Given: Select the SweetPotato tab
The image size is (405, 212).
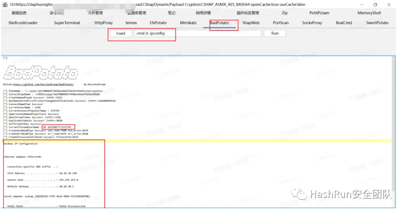Looking at the screenshot, I should click(x=377, y=23).
